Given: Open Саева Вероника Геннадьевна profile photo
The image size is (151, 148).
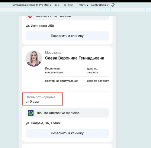Looking at the screenshot, I should point(34,58).
